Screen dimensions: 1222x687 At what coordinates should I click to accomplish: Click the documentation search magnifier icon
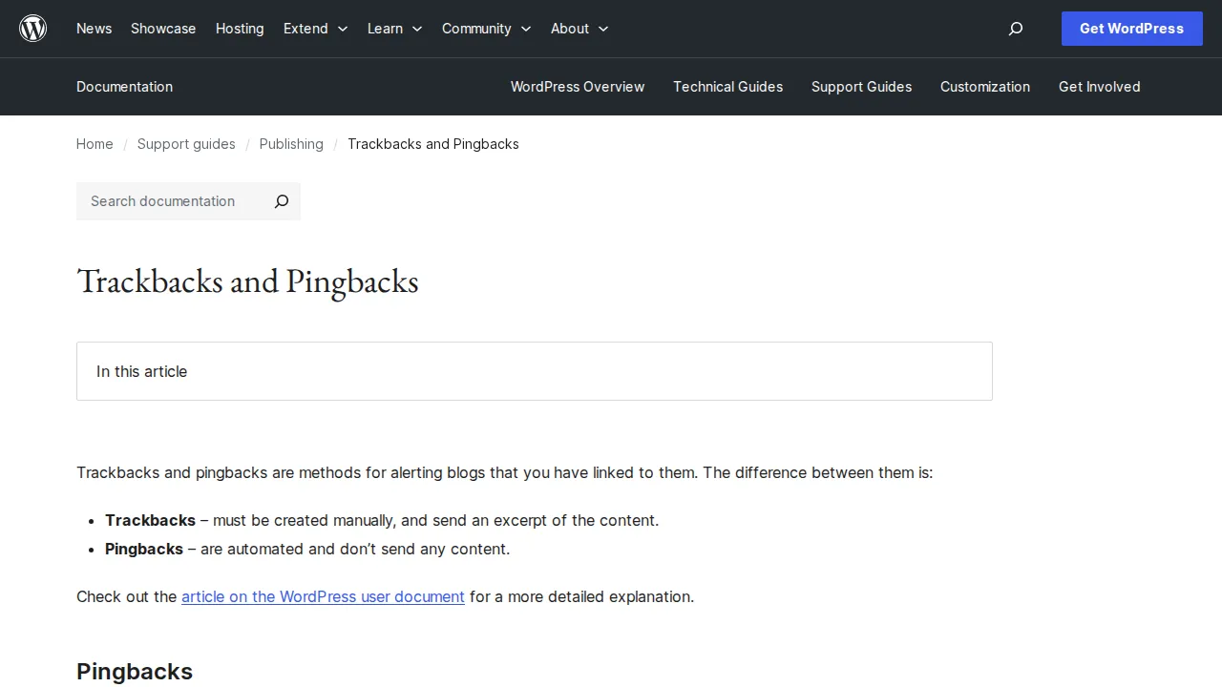coord(281,201)
